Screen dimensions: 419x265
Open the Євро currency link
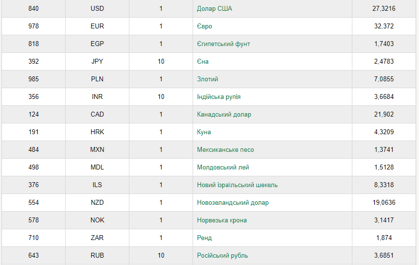tap(204, 26)
